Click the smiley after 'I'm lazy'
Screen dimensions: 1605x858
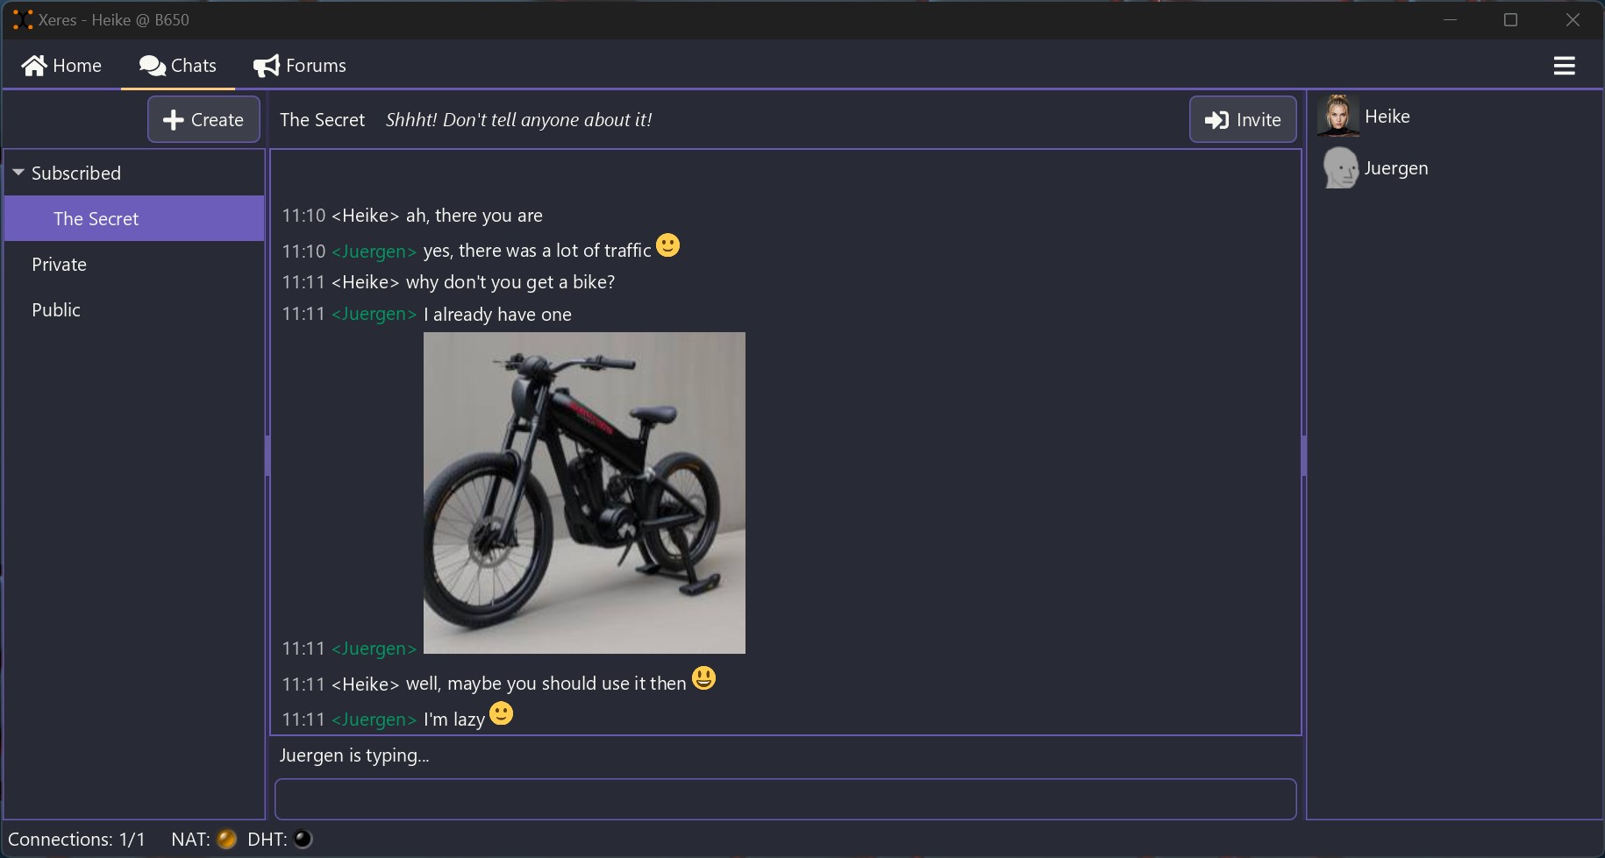(501, 714)
